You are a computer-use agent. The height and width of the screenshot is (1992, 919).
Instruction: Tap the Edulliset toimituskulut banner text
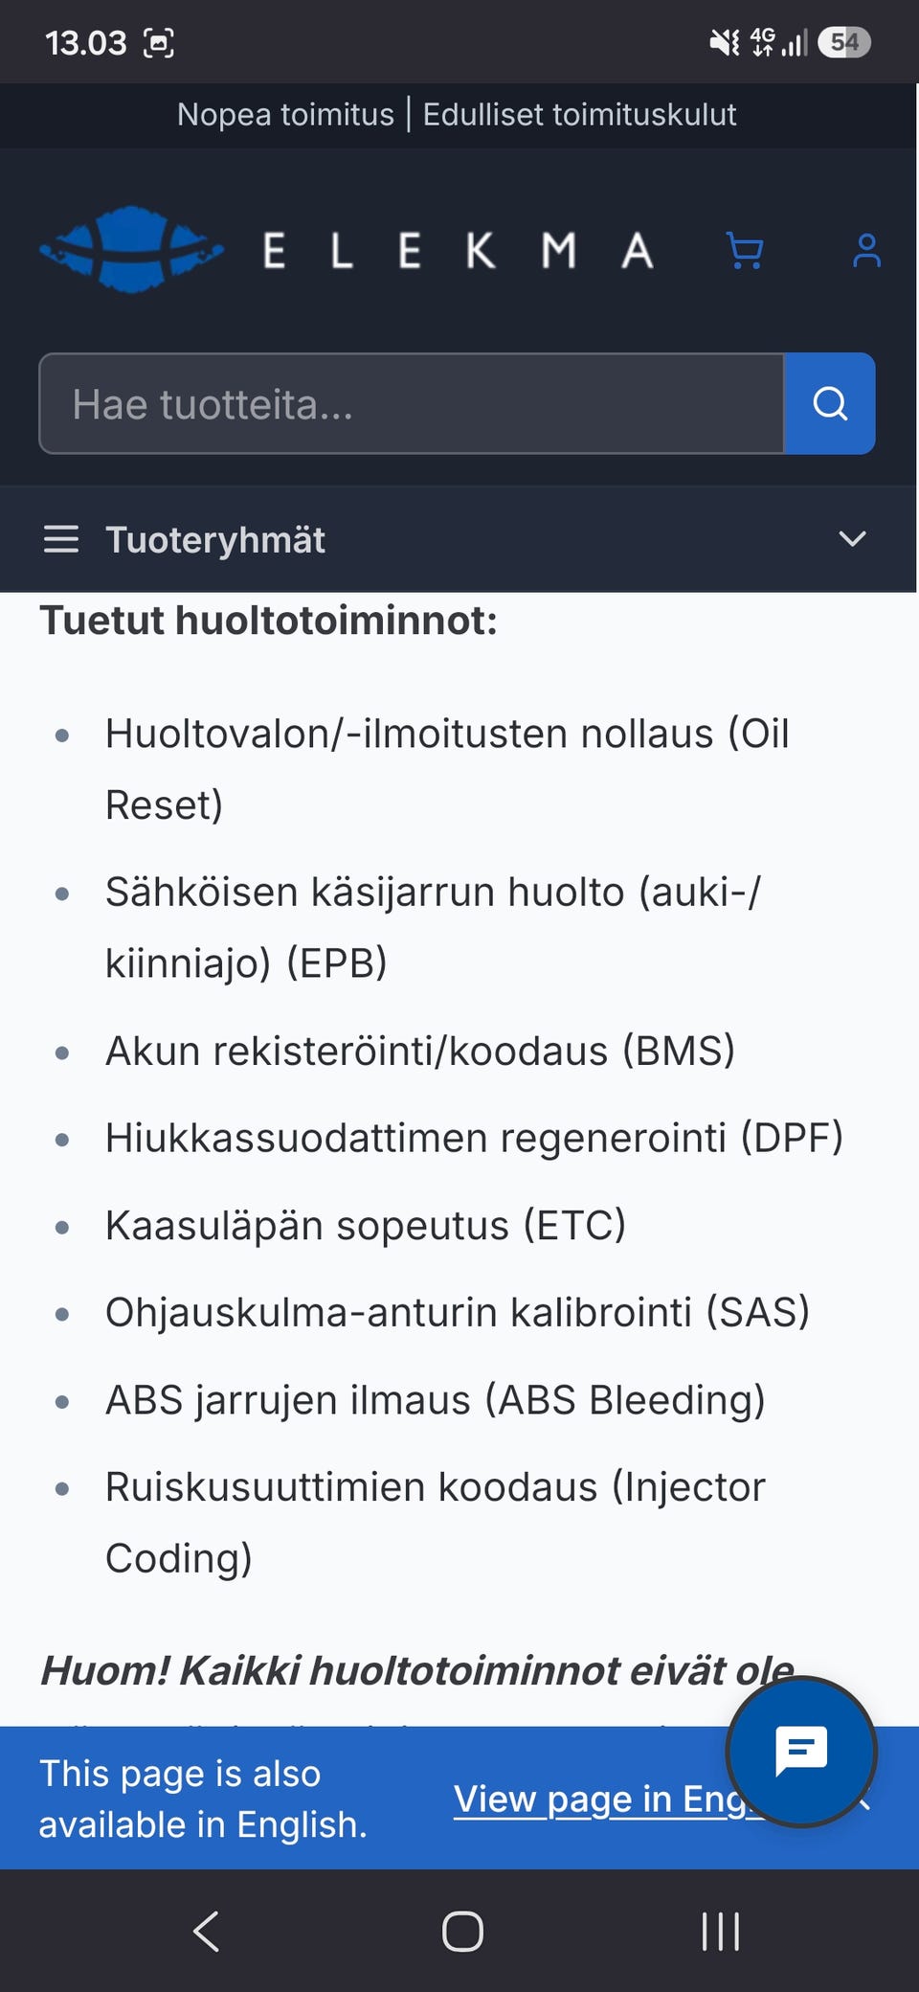pyautogui.click(x=580, y=114)
